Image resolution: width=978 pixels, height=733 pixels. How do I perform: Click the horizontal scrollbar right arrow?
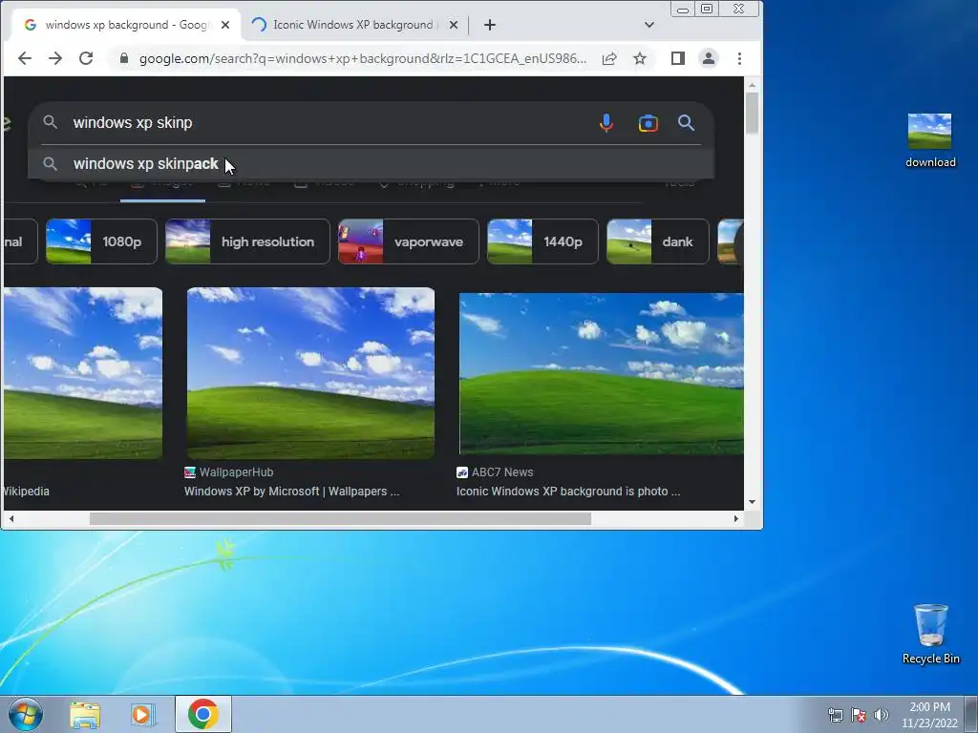pos(736,518)
